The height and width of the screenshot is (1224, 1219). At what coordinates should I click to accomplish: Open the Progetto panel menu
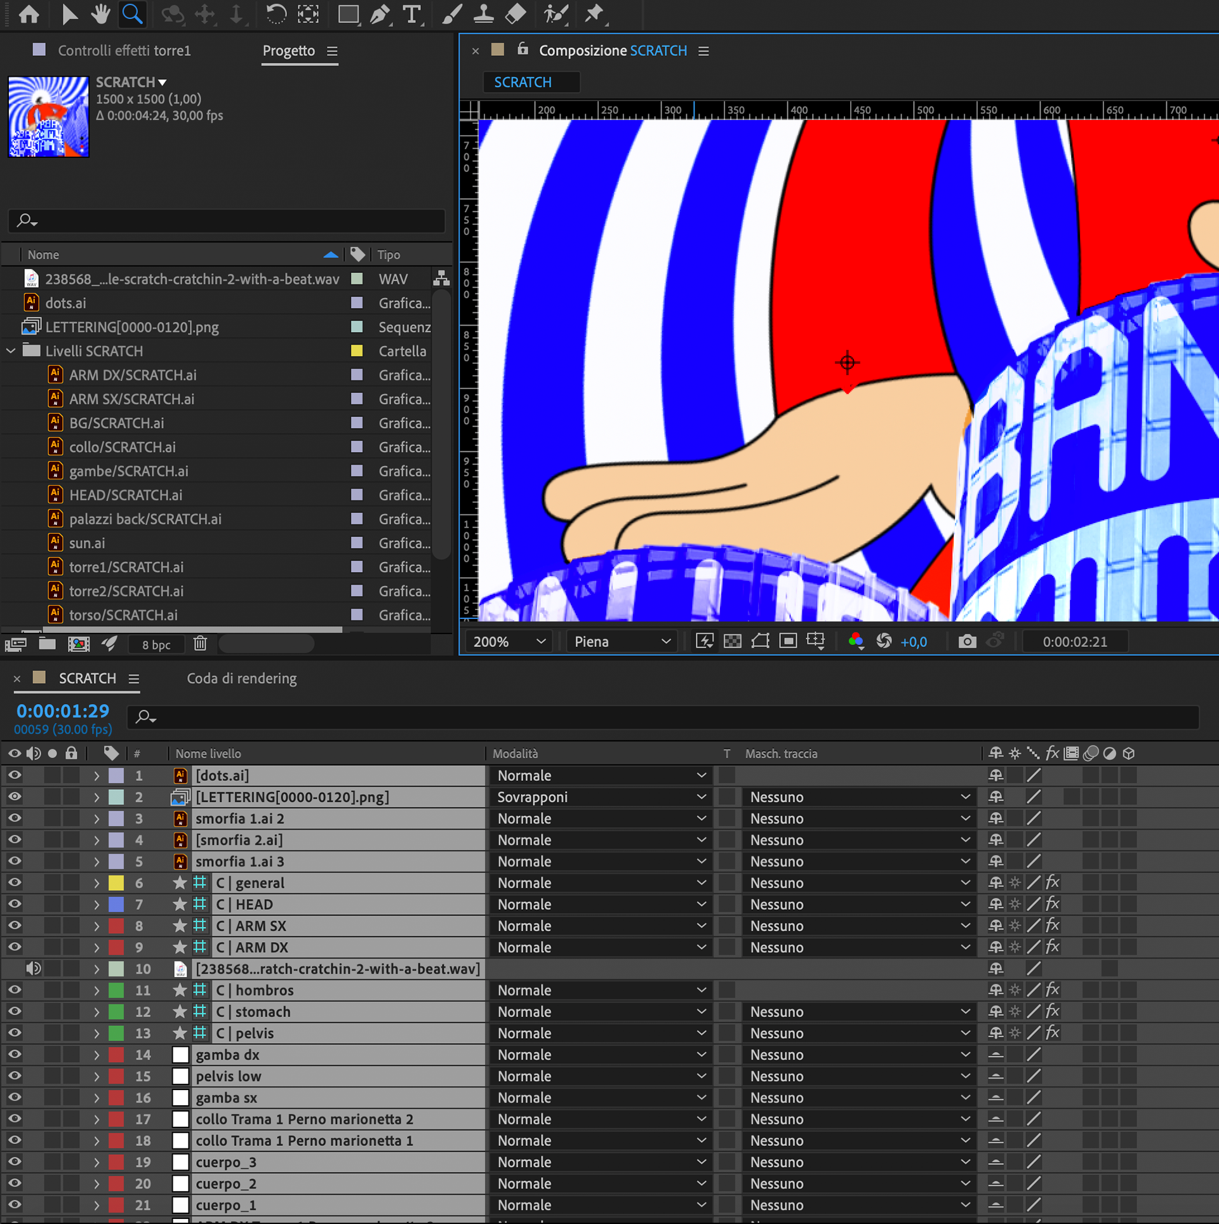click(332, 51)
